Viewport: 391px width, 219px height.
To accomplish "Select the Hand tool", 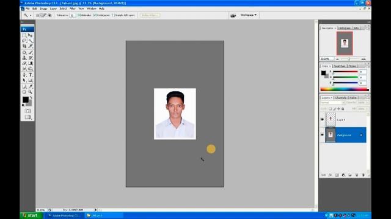I will (x=24, y=92).
